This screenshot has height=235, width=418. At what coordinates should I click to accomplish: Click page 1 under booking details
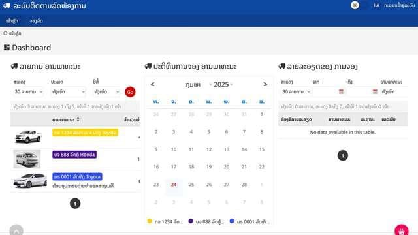click(x=342, y=155)
